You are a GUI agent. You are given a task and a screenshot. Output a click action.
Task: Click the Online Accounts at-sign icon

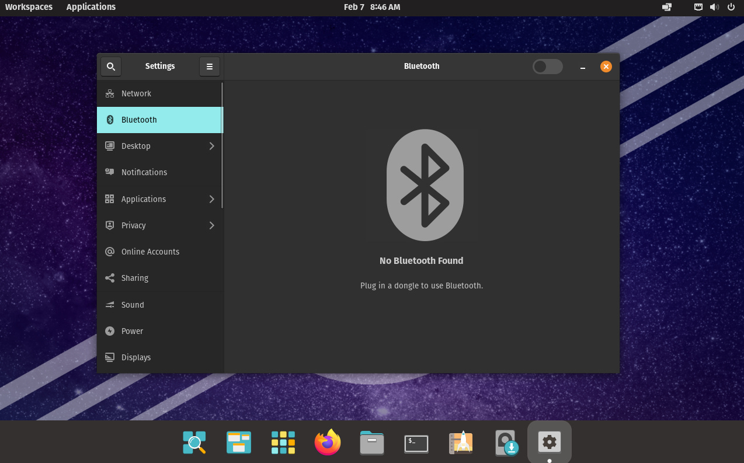pyautogui.click(x=110, y=252)
